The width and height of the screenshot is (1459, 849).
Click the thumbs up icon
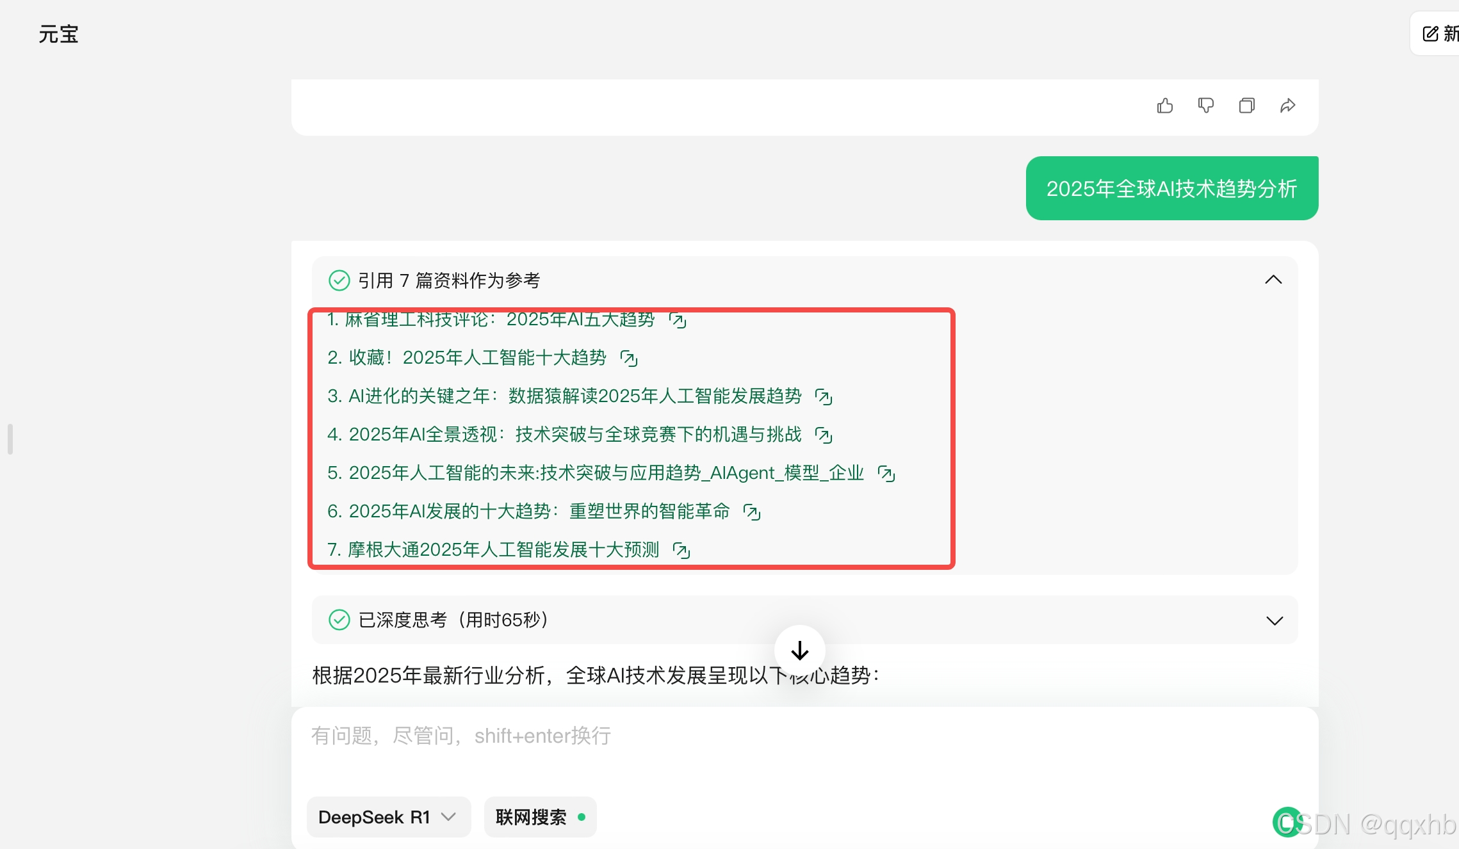1165,106
